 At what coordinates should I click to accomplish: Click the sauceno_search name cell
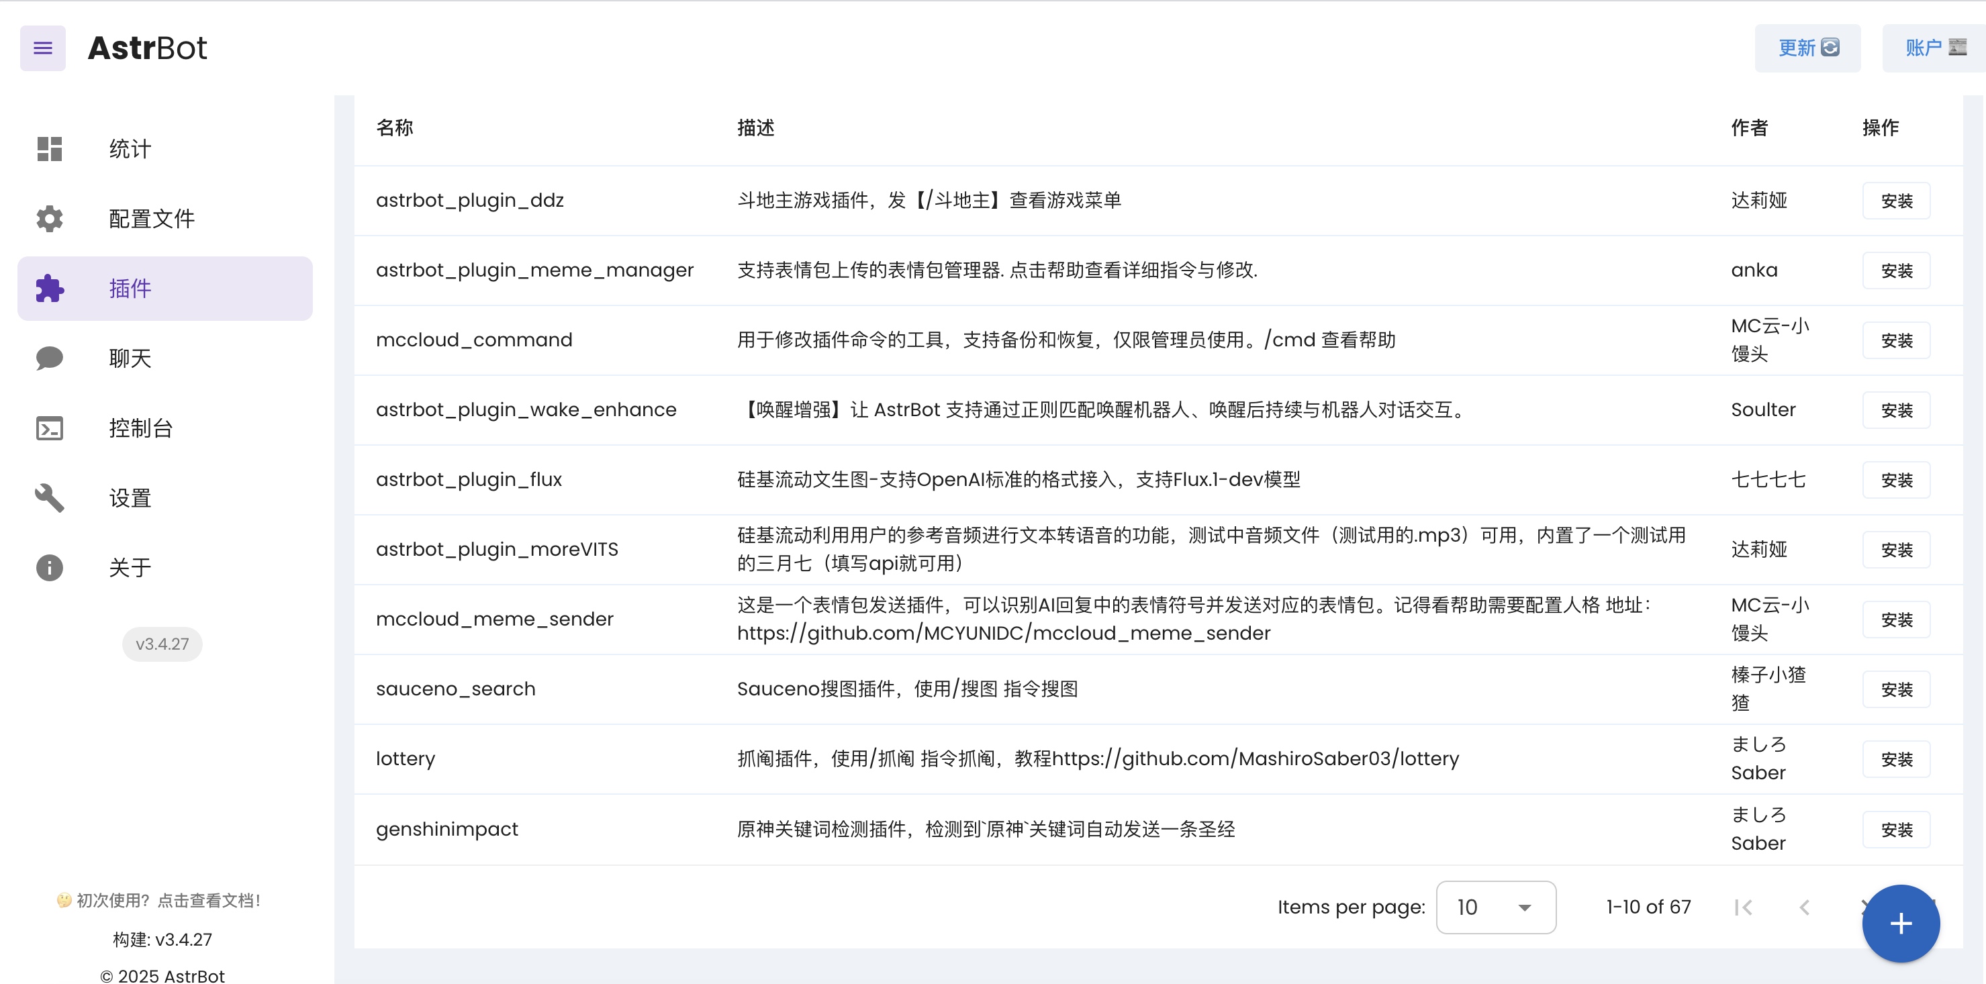pyautogui.click(x=456, y=689)
